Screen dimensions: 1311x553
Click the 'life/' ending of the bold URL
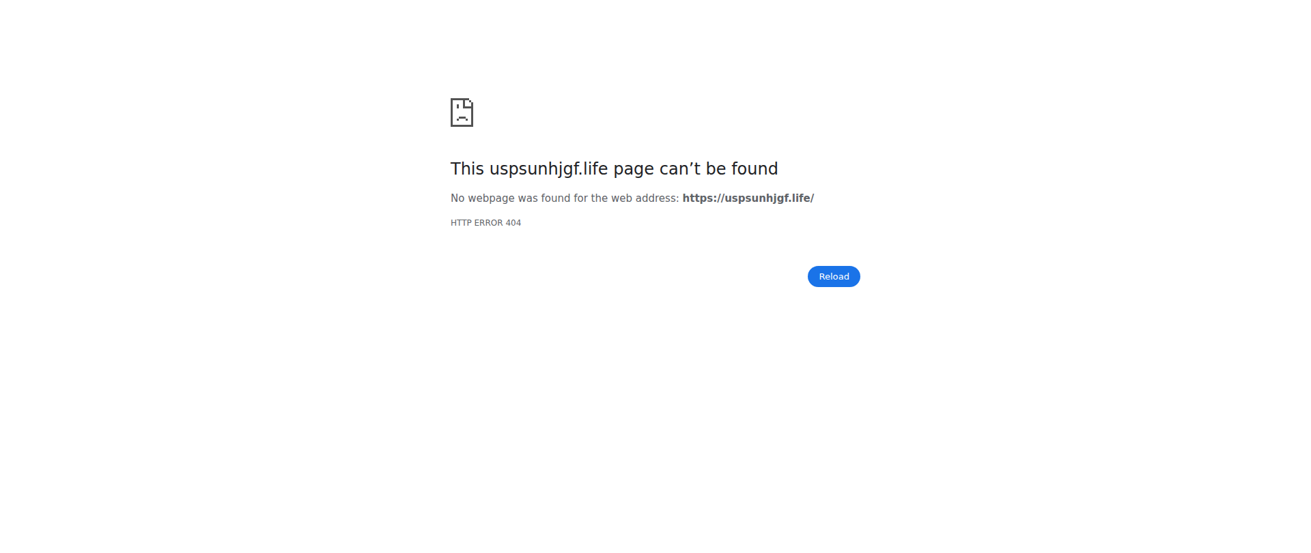click(803, 198)
